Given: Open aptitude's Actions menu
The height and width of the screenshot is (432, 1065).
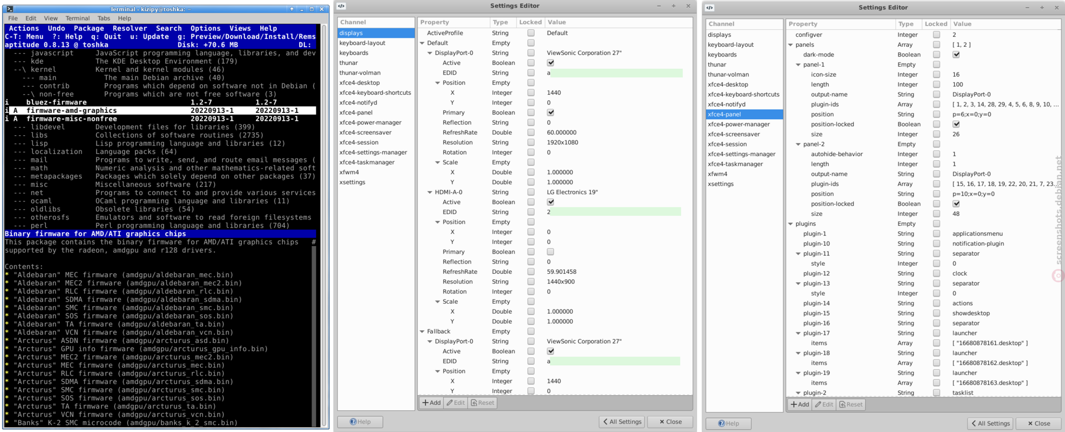Looking at the screenshot, I should click(x=24, y=28).
